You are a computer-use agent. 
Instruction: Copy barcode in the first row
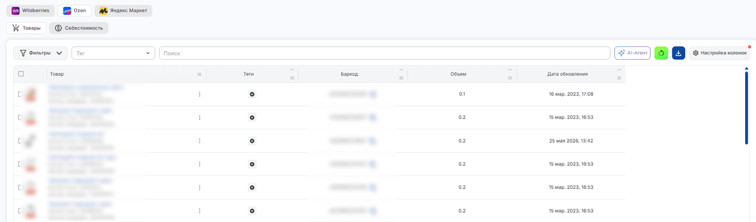[x=374, y=94]
